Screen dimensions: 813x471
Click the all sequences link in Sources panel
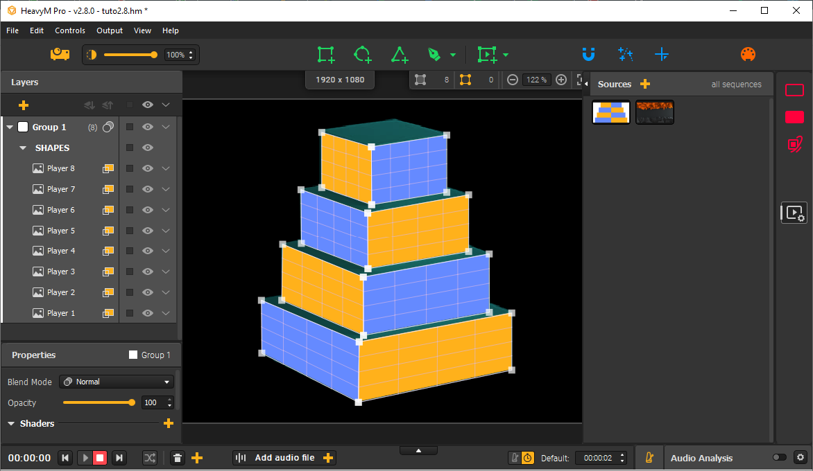pyautogui.click(x=736, y=84)
